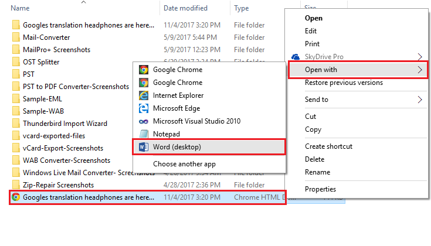
Task: Select Windows Live Mail Converter folder
Action: [x=89, y=173]
